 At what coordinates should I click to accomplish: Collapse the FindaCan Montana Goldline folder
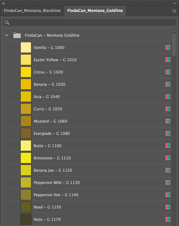coord(7,35)
